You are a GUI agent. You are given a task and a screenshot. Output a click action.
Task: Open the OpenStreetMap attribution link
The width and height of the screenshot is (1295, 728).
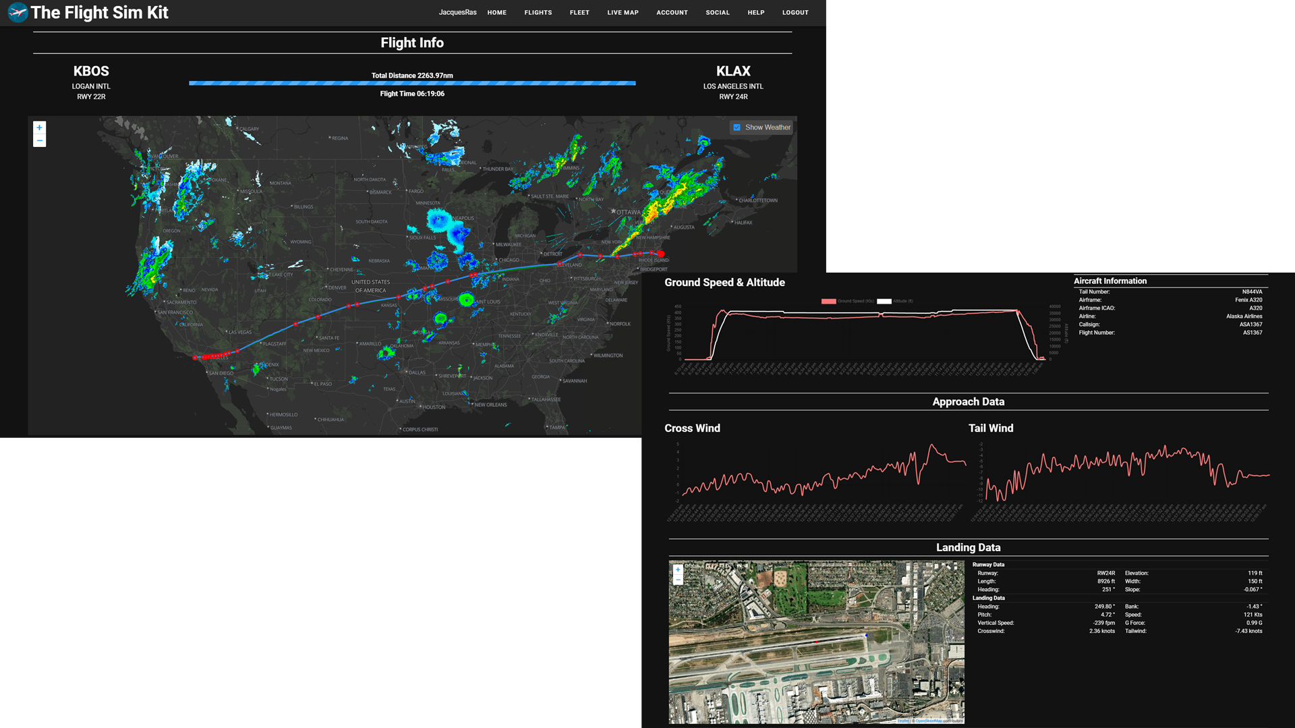(928, 721)
